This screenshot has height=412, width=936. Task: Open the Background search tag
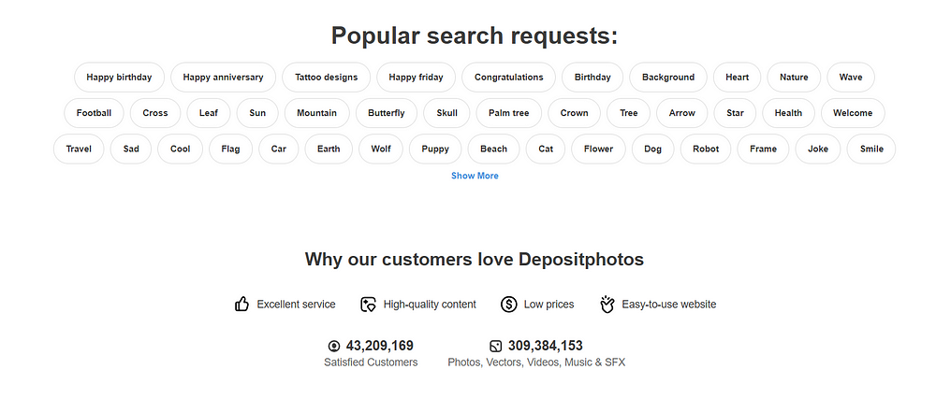(668, 77)
